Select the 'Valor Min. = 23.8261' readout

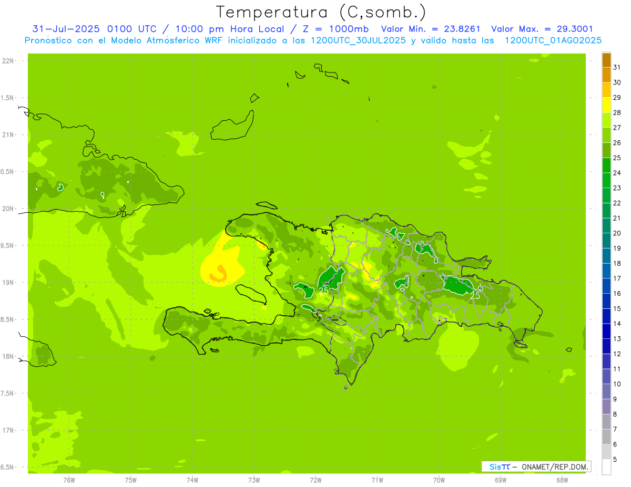430,29
